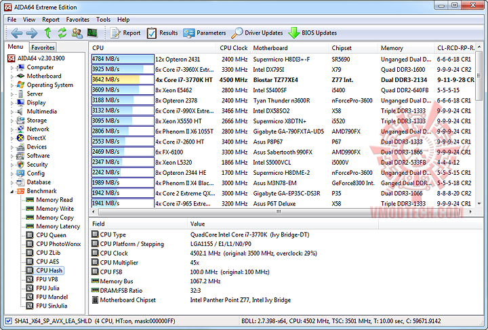The width and height of the screenshot is (488, 330).
Task: Open FPU Mandel benchmark
Action: 52,297
